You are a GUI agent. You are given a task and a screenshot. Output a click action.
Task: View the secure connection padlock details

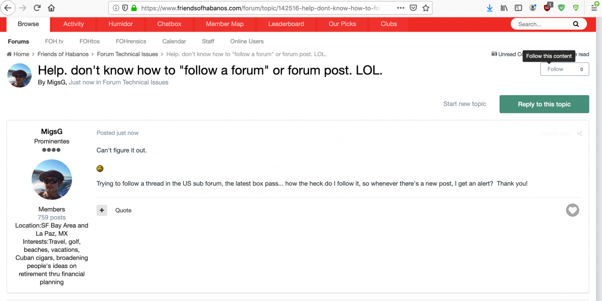(134, 8)
